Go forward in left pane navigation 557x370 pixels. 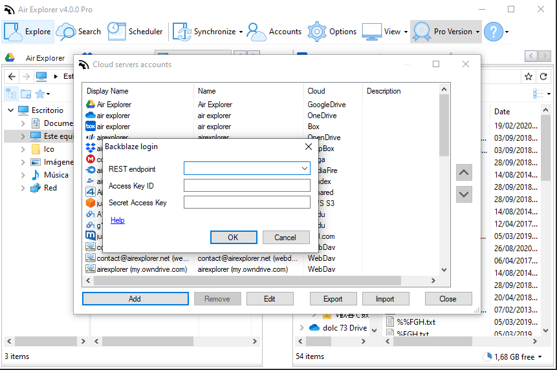[x=26, y=76]
